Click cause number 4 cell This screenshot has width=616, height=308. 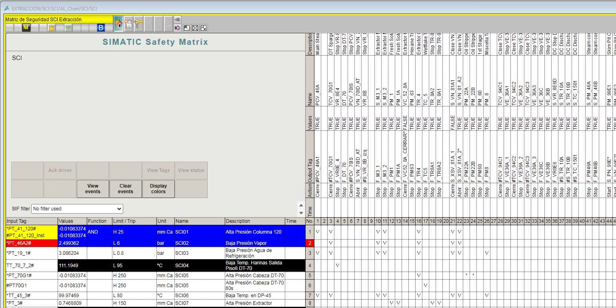pos(309,266)
